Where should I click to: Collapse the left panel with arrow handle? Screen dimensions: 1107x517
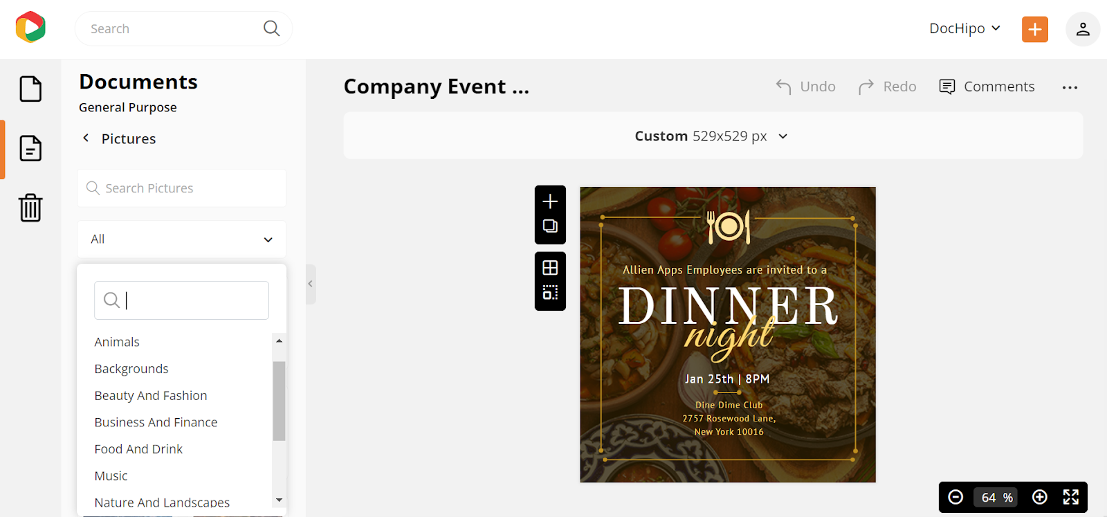point(311,284)
